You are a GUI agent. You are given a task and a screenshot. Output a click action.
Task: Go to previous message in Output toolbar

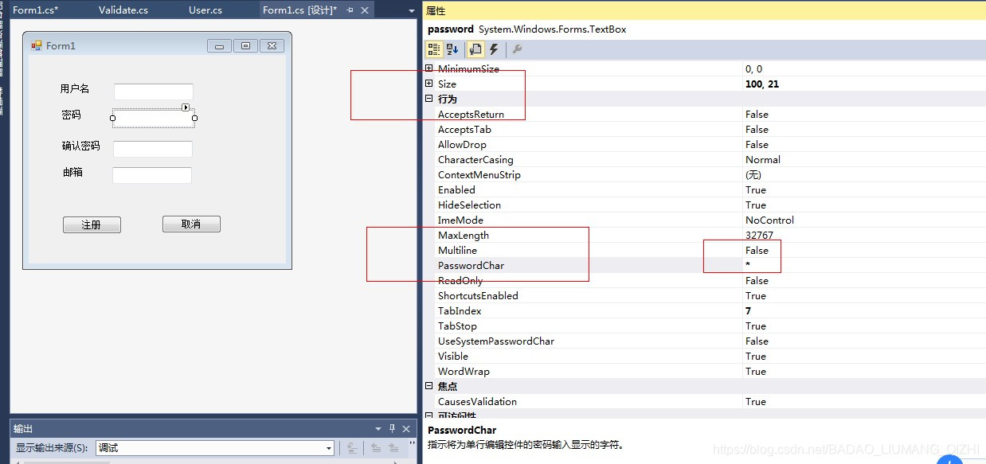(x=376, y=448)
